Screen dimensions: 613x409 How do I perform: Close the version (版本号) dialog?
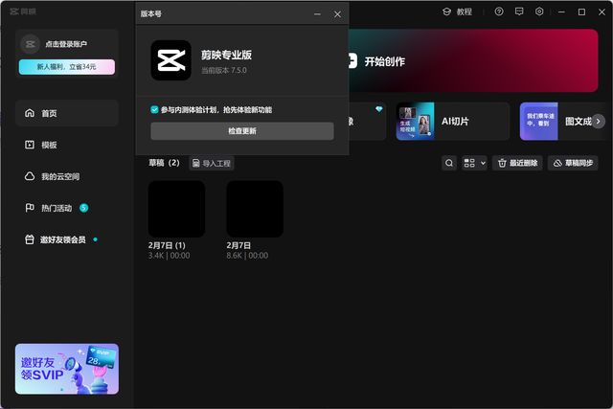[337, 14]
